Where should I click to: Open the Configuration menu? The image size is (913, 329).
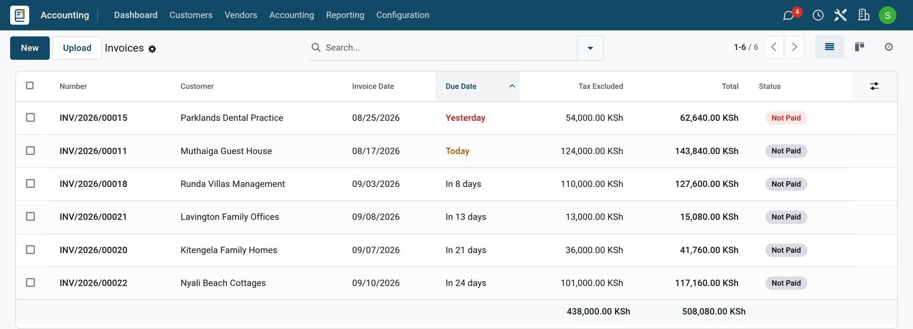tap(403, 15)
